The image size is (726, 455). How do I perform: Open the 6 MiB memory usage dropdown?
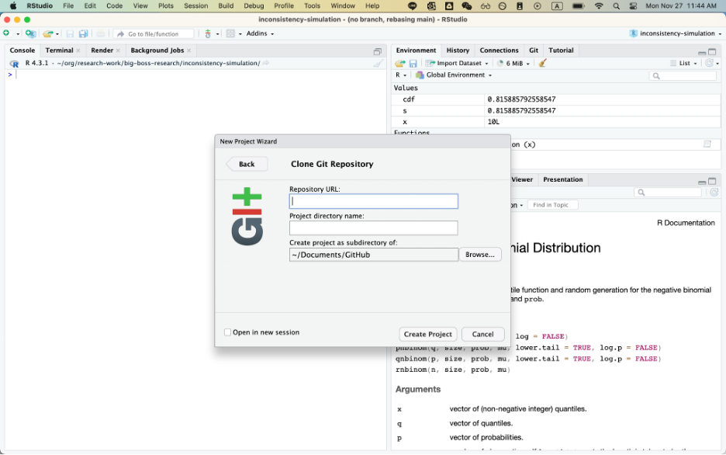pos(514,63)
